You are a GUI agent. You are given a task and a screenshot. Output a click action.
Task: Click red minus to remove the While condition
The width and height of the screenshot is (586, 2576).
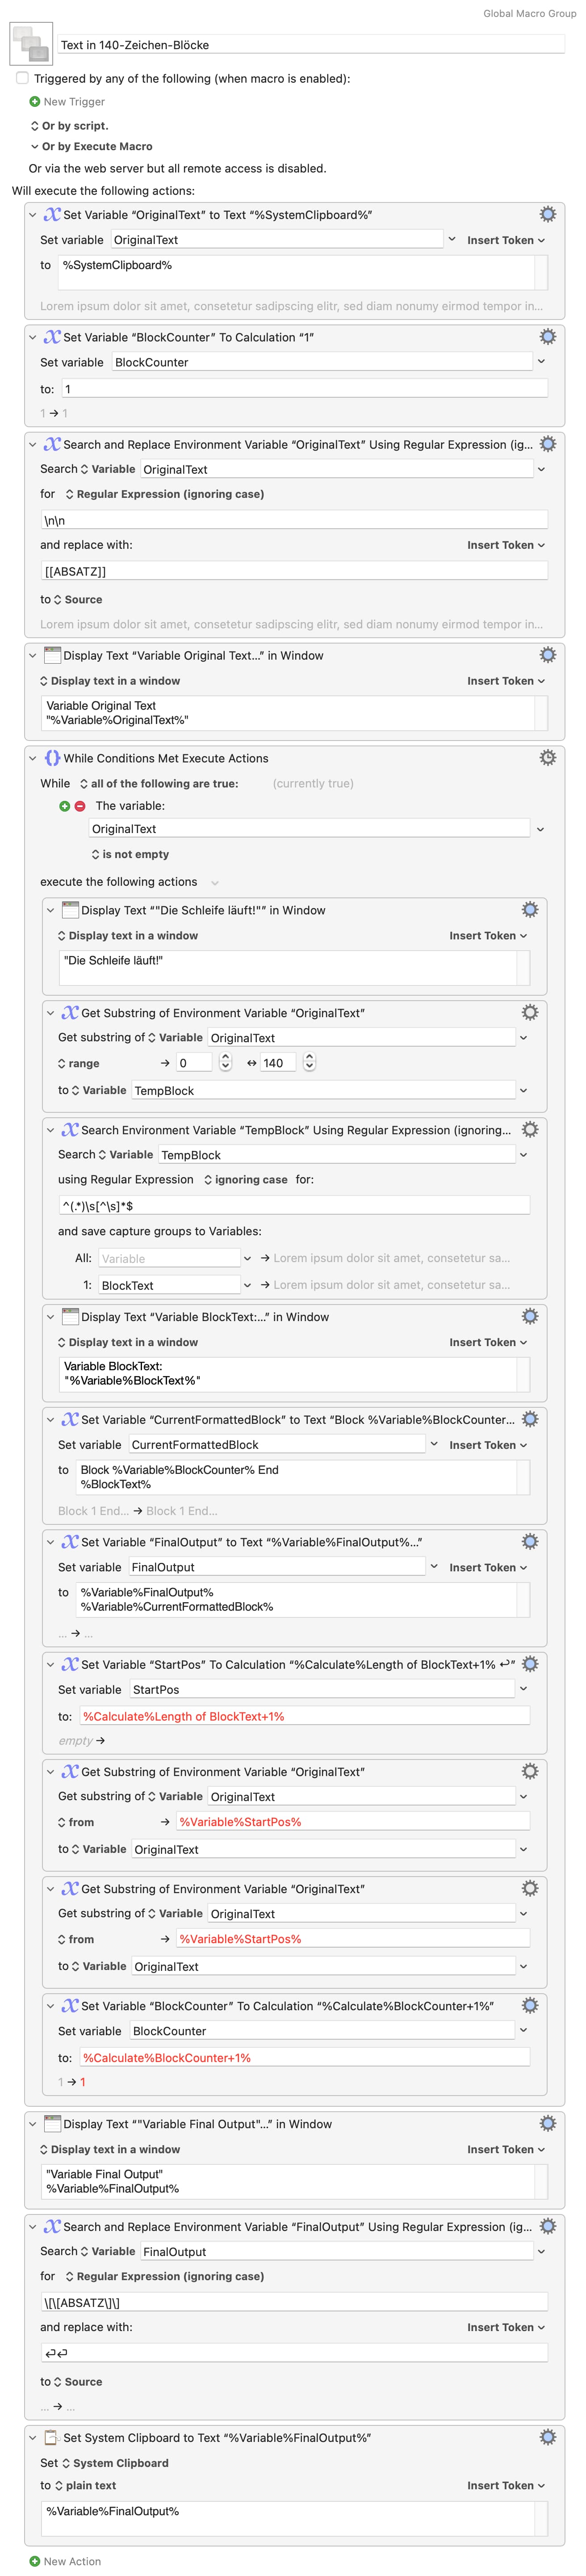tap(80, 806)
